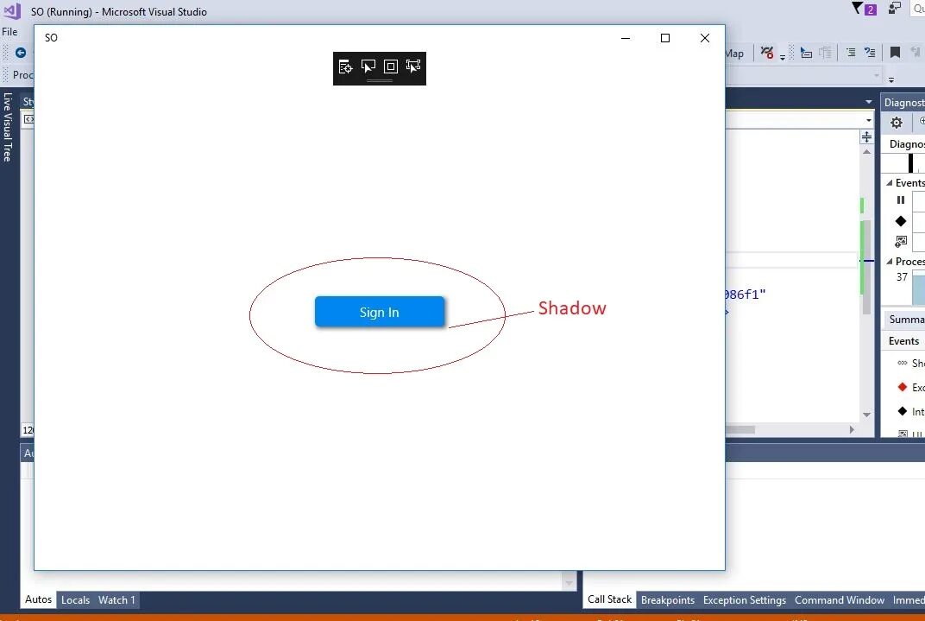
Task: Open Go to Live Visual Tree tool
Action: pos(346,67)
